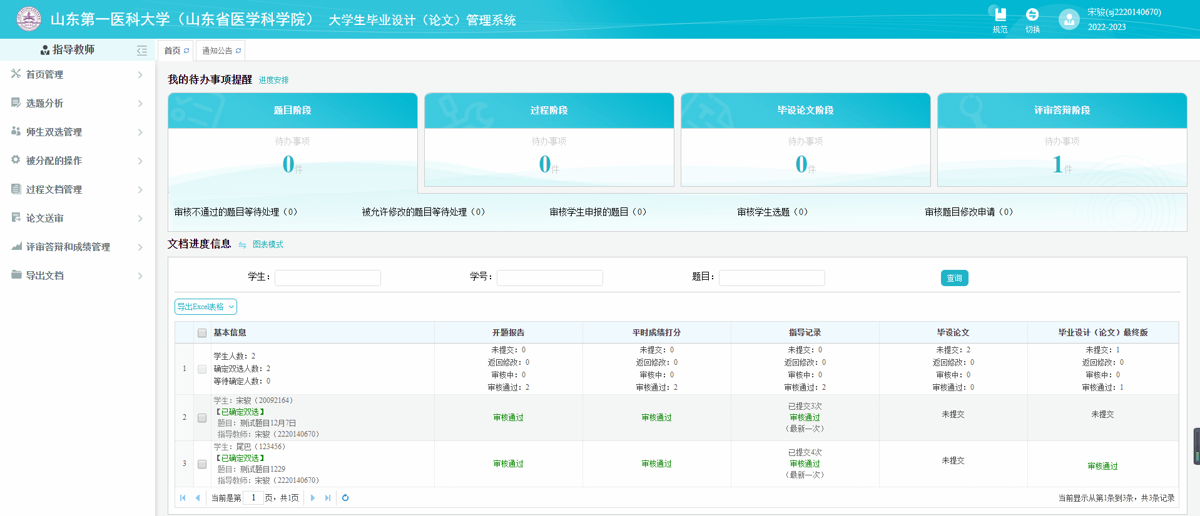Expand the 评审答辩和成绩管理 menu chevron

click(x=140, y=247)
